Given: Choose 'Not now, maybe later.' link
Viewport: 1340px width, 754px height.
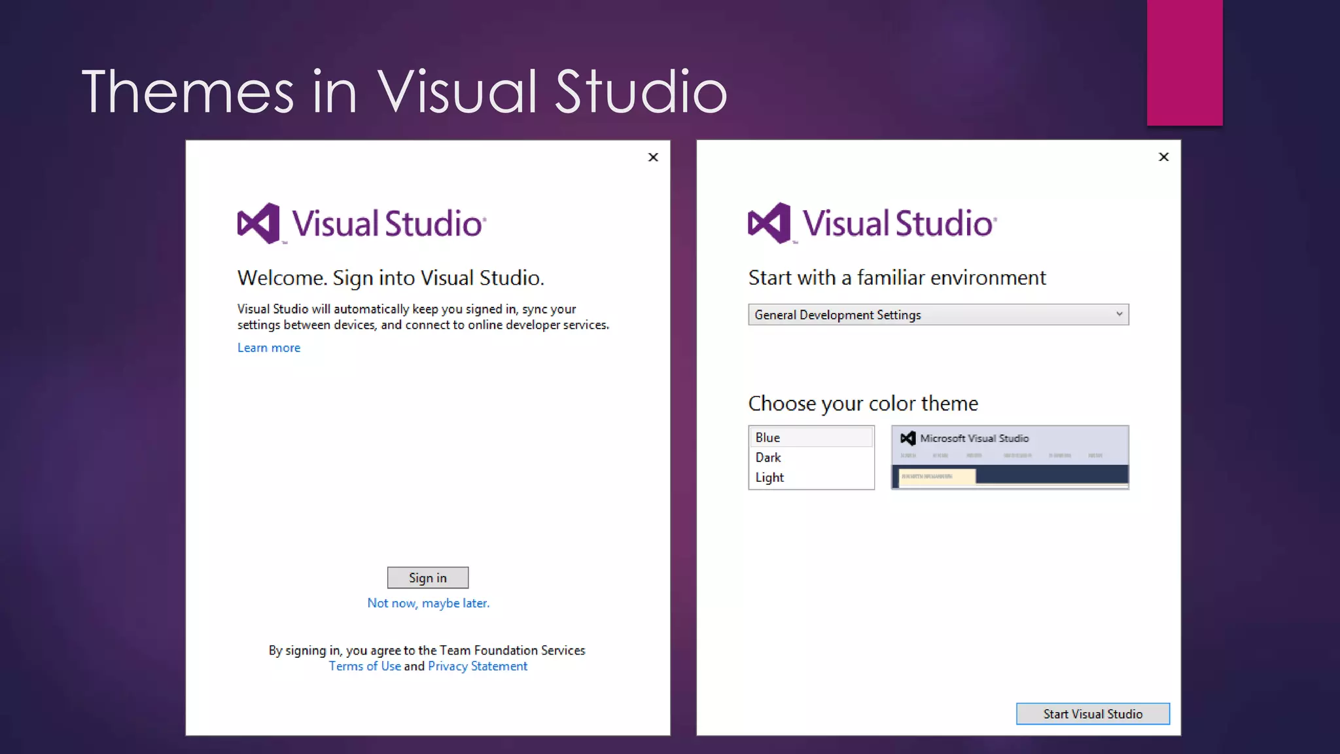Looking at the screenshot, I should (x=428, y=603).
